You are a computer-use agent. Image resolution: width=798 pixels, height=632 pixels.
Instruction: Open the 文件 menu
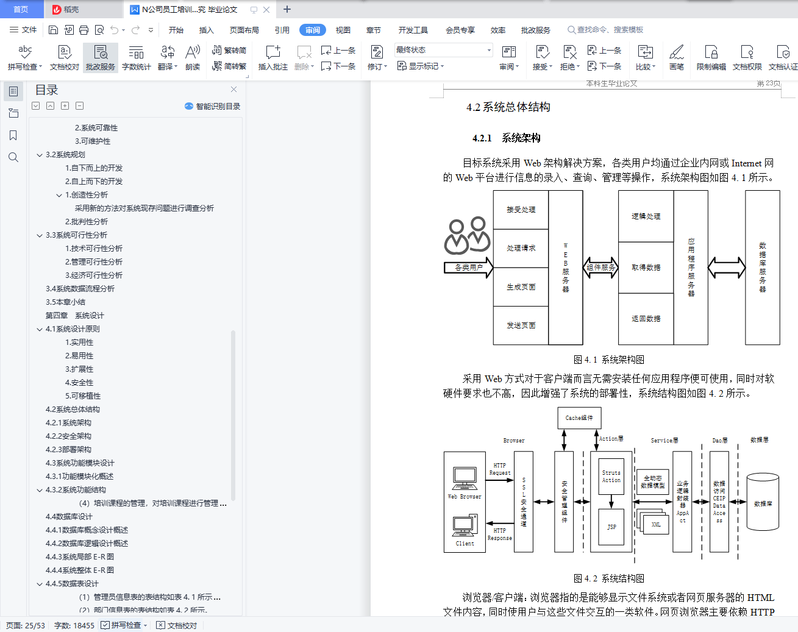pyautogui.click(x=23, y=30)
